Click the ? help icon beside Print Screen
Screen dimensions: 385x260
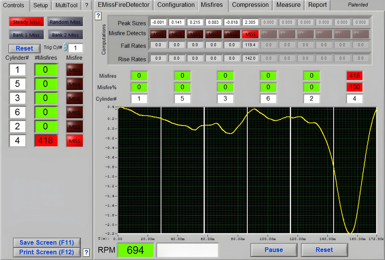(86, 252)
